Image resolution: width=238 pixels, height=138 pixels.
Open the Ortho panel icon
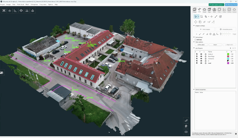(214, 10)
